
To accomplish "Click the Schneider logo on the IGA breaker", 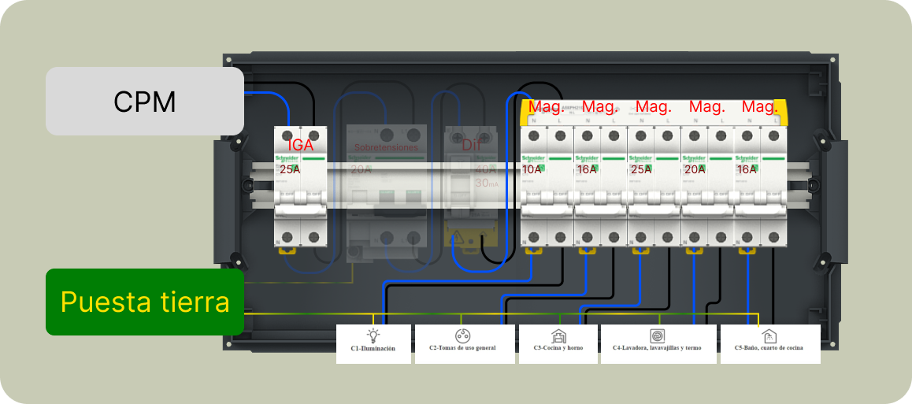I will click(286, 159).
